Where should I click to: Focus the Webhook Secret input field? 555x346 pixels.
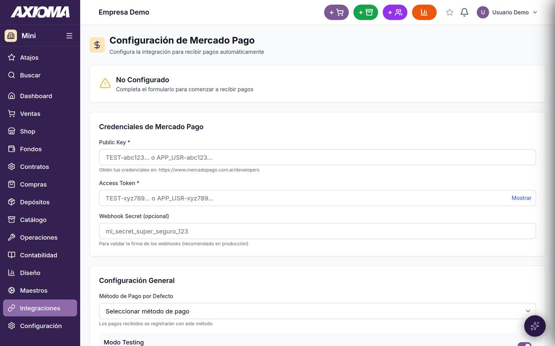coord(317,231)
